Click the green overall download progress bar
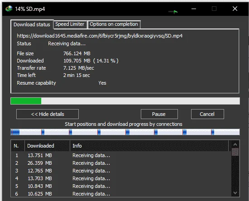The image size is (249, 201). [125, 101]
